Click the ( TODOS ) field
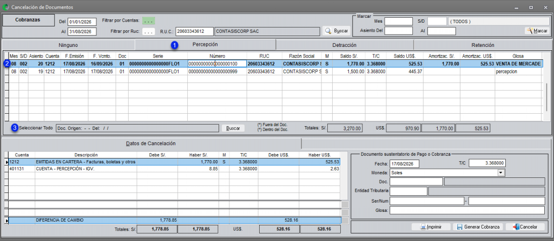Viewport: 554px width, 241px height. 498,21
